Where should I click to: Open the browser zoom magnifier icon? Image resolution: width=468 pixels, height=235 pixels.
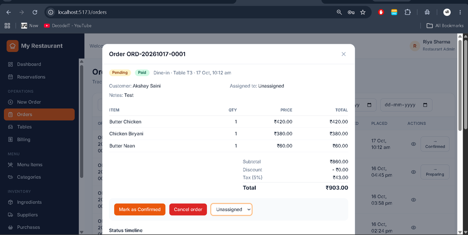pyautogui.click(x=339, y=12)
